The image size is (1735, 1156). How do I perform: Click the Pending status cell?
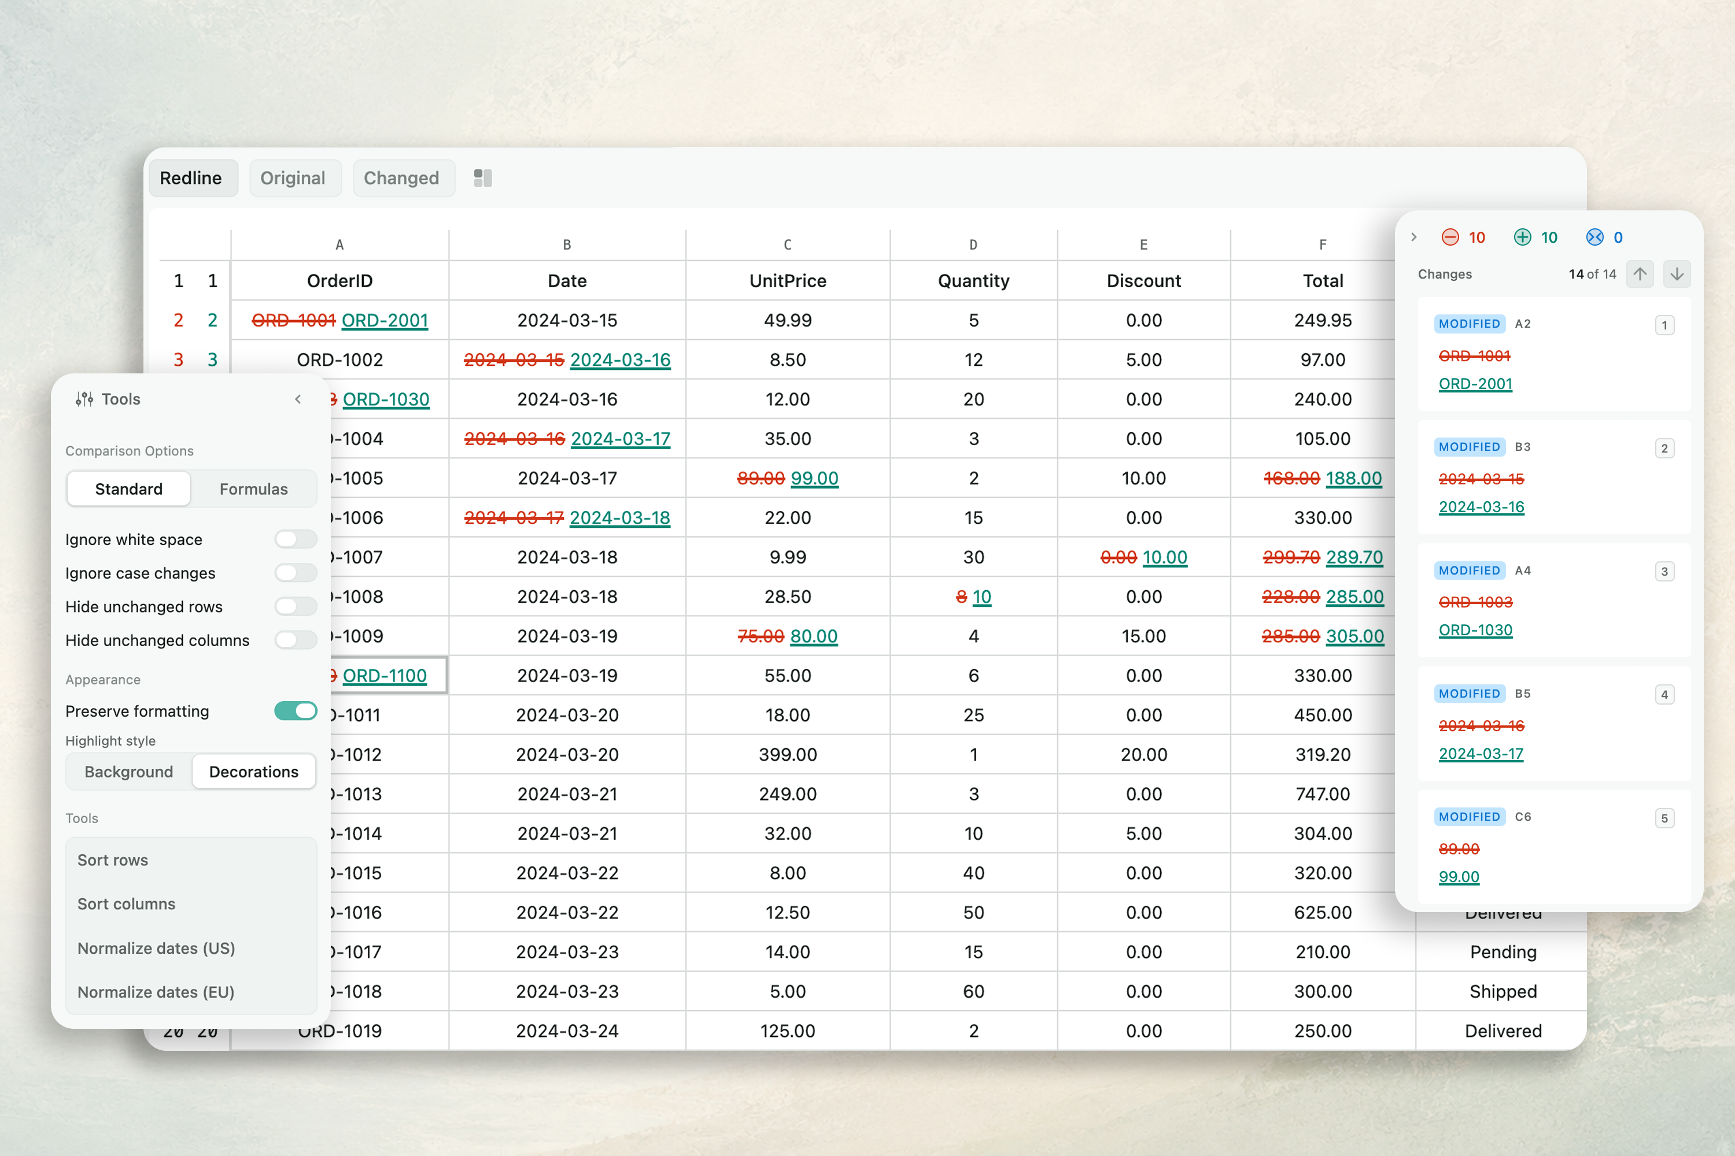click(x=1502, y=952)
